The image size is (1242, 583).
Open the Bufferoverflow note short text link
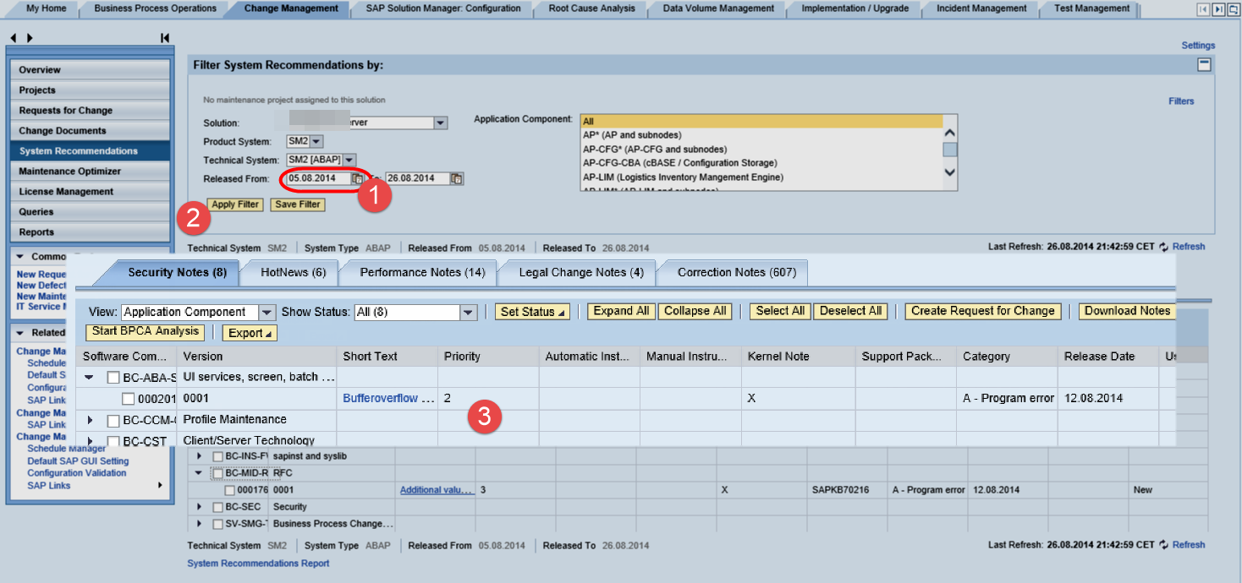tap(388, 399)
